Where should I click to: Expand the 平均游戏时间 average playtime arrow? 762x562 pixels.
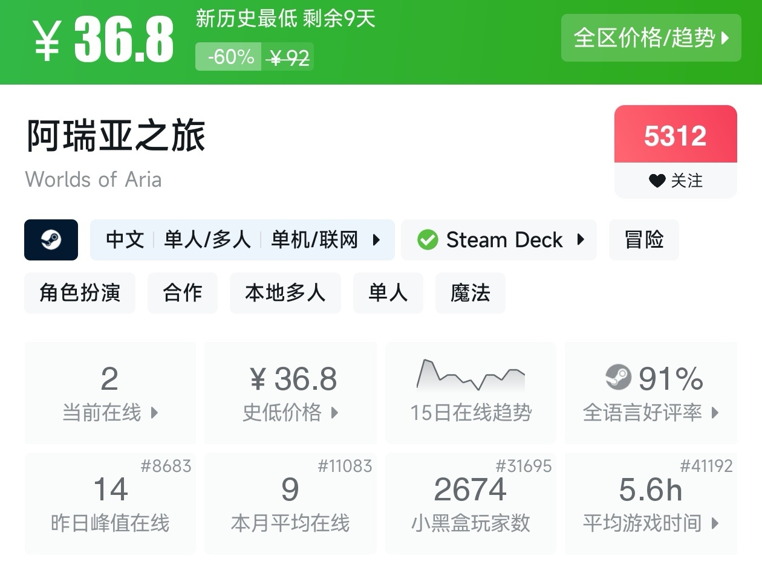[x=715, y=523]
